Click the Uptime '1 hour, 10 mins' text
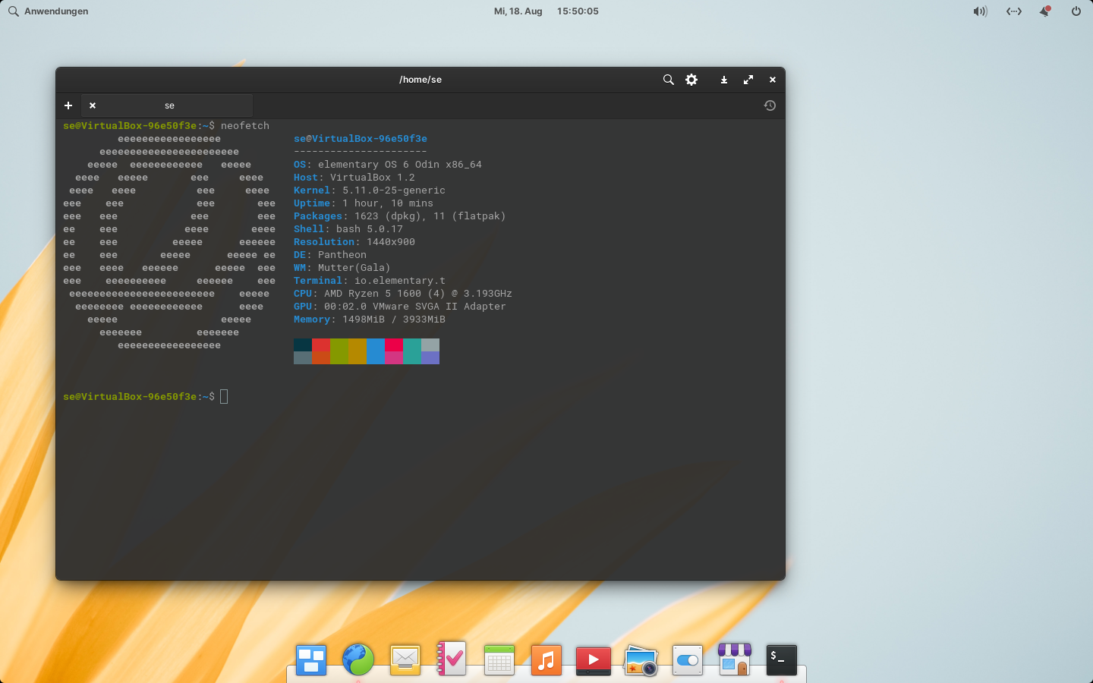 point(388,203)
